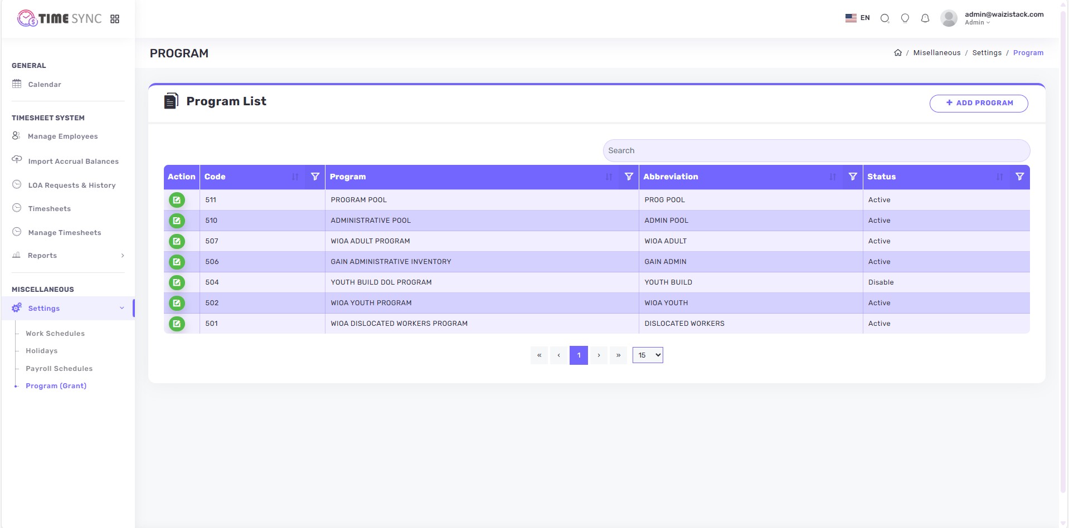Viewport: 1069px width, 528px height.
Task: Expand the Reports submenu chevron
Action: tap(123, 256)
